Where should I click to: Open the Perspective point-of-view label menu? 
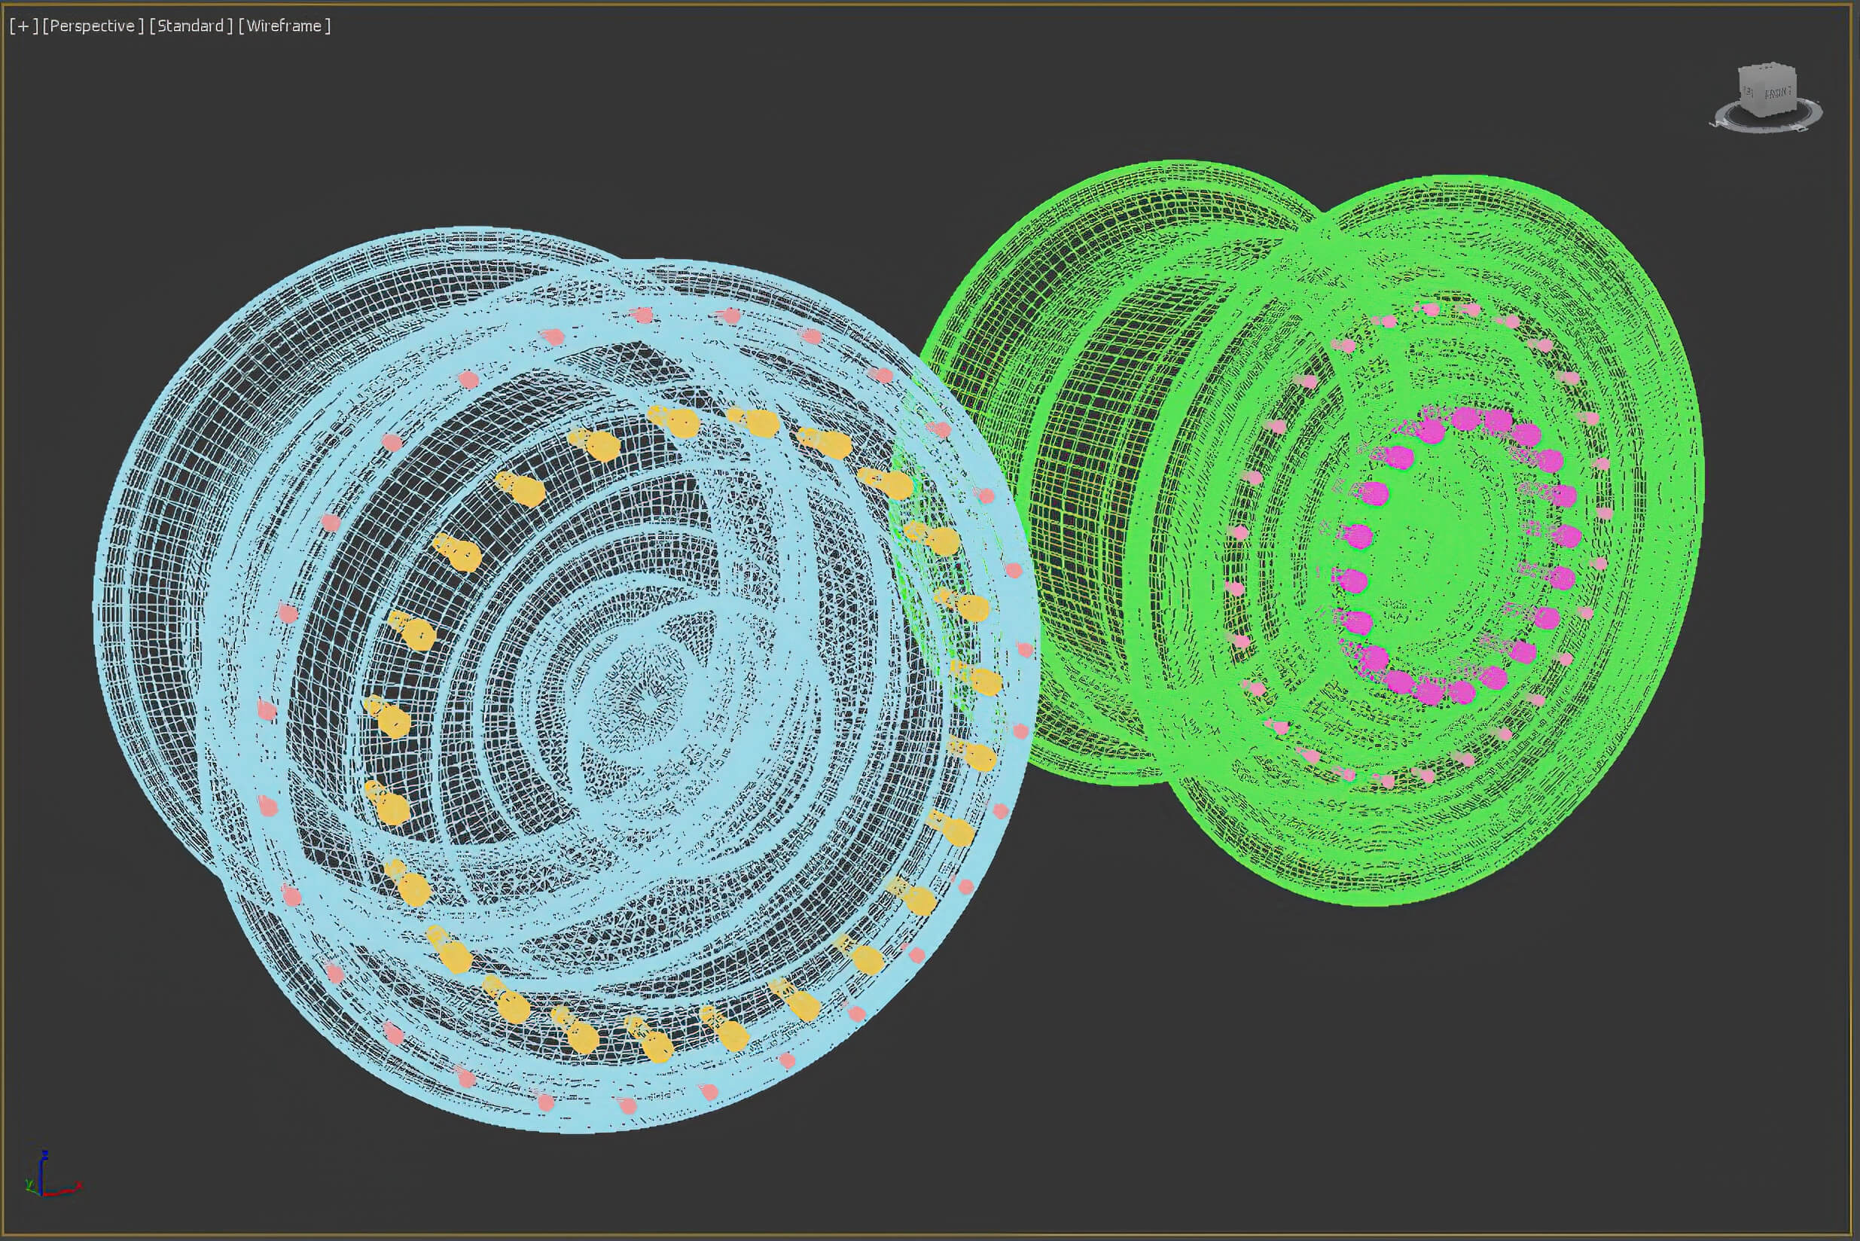[93, 26]
